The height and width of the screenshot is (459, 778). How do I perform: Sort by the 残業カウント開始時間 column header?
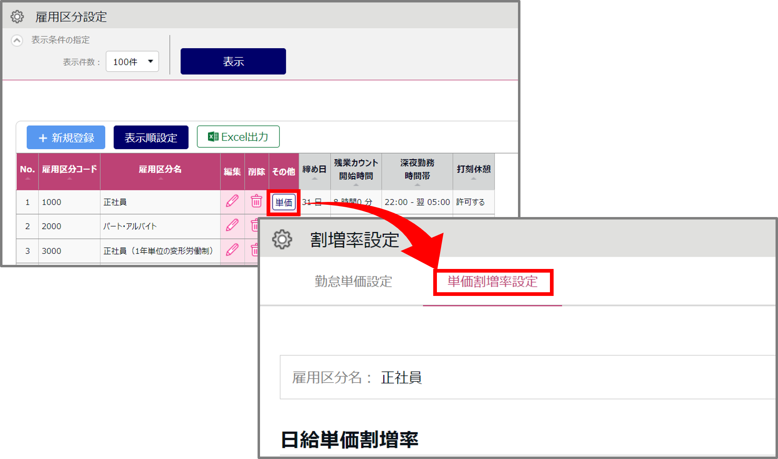coord(356,171)
